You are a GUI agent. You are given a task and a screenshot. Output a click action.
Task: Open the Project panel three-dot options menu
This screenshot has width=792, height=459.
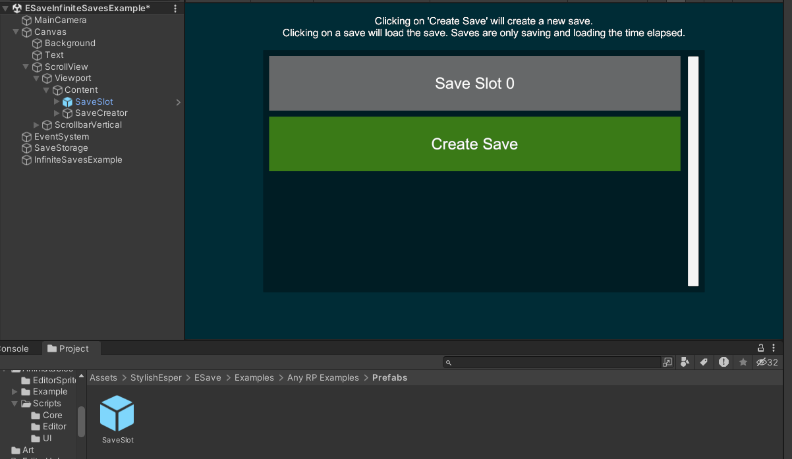point(775,348)
